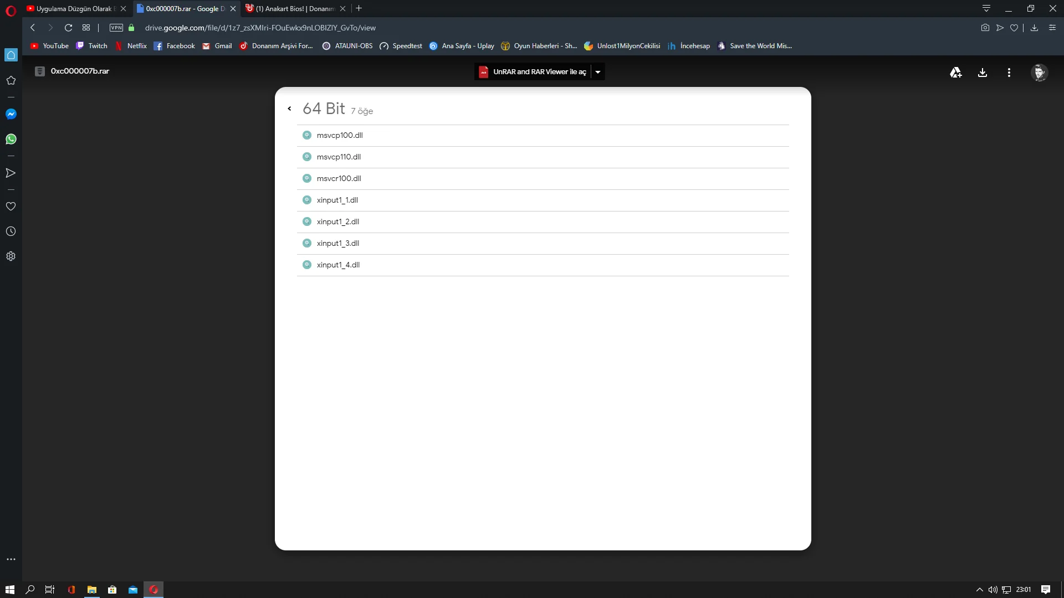Show hidden system tray icons
1064x598 pixels.
pos(979,590)
